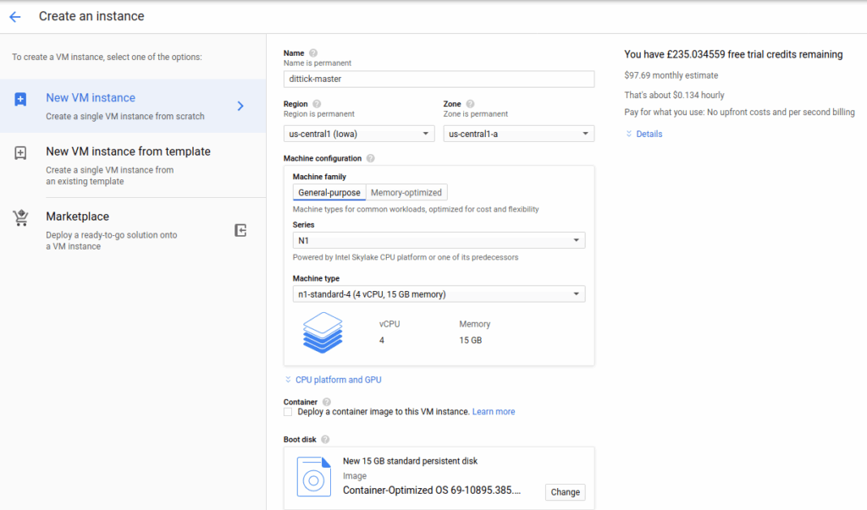The width and height of the screenshot is (867, 510).
Task: Click the Name field containing dittick-master
Action: click(439, 79)
